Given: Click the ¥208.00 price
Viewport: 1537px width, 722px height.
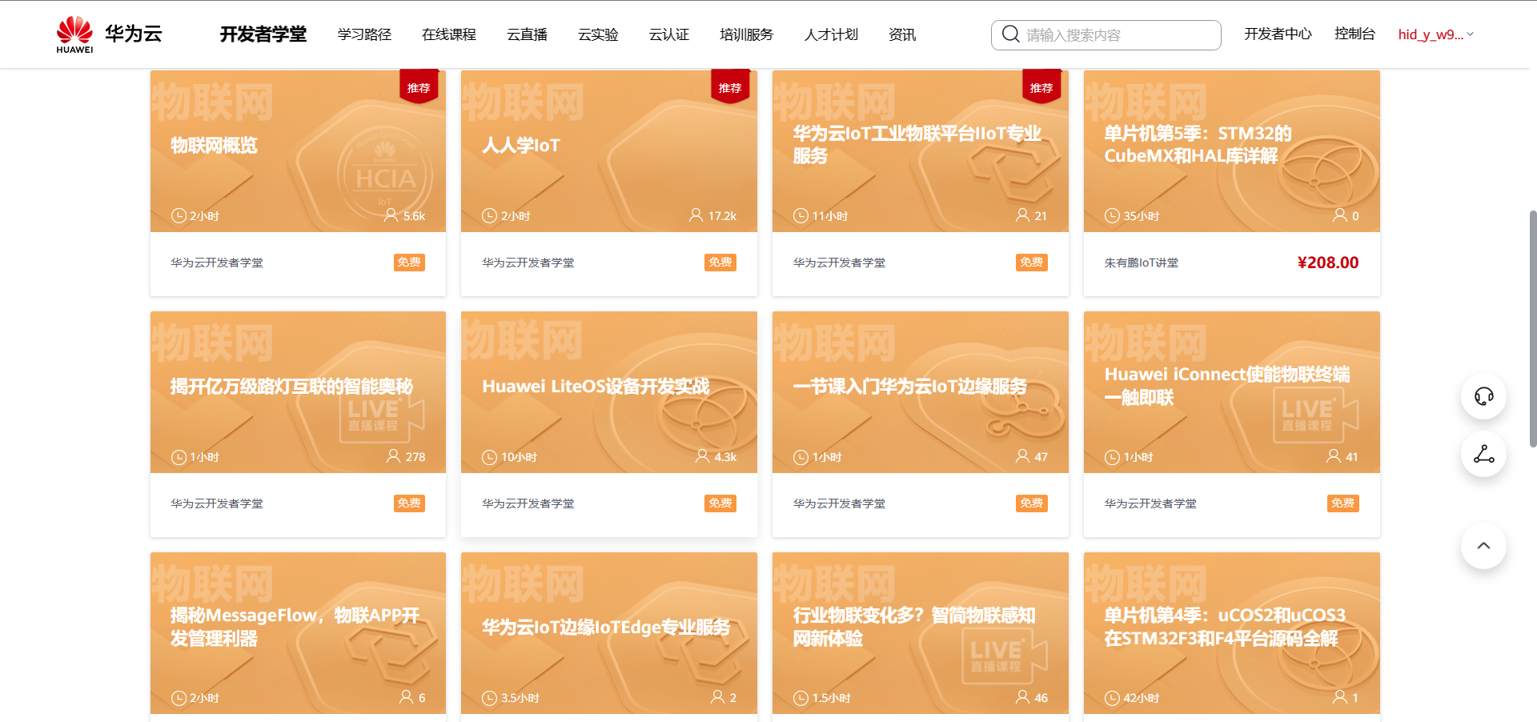Looking at the screenshot, I should click(1328, 263).
